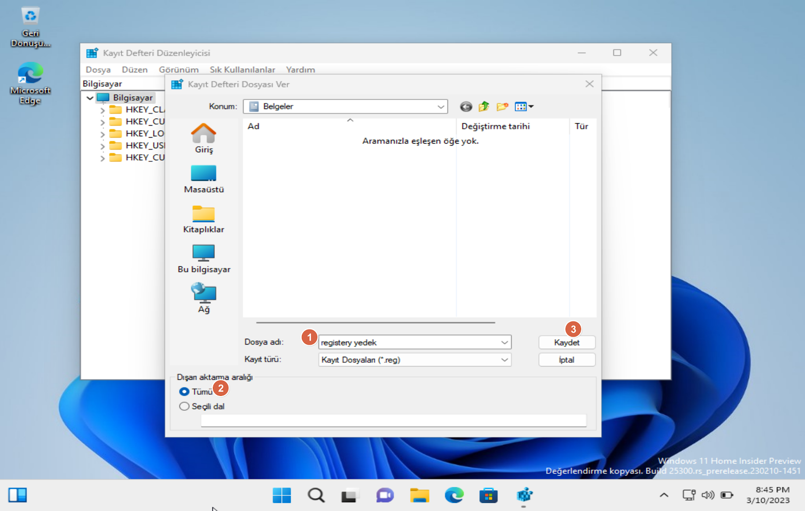
Task: Open Sık Kullanılanlar menu
Action: (243, 69)
